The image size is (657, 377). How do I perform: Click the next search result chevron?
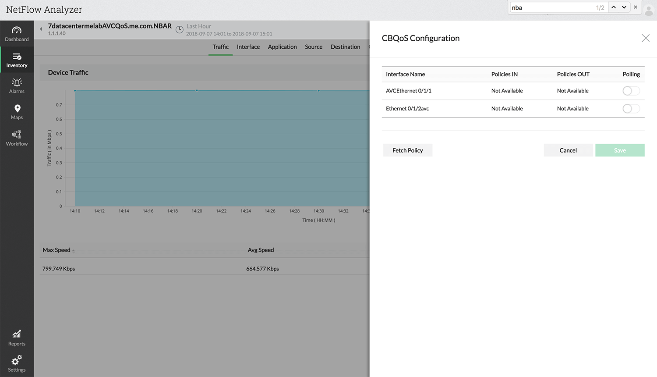624,7
